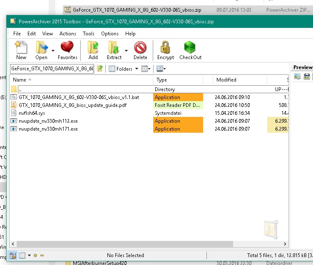Click left arrow of horizontal scrollbar
Screen dimensions: 313x265
pyautogui.click(x=13, y=244)
